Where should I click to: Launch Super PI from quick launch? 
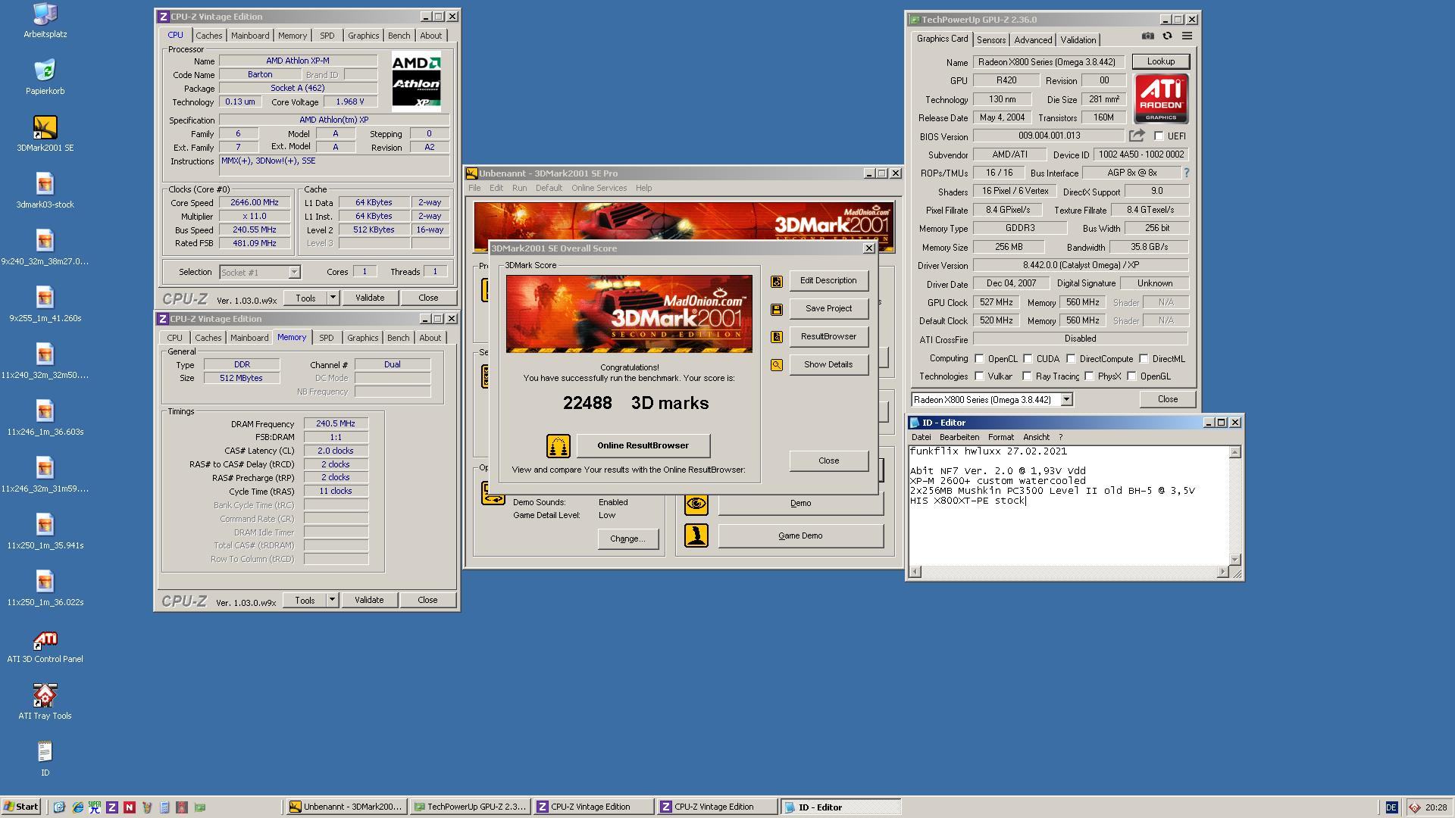95,807
